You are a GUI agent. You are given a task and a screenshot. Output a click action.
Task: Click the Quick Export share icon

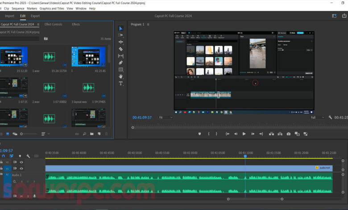(x=344, y=16)
